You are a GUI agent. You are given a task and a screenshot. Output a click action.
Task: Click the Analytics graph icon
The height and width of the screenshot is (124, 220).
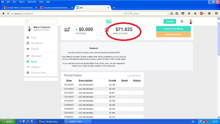coord(28,67)
